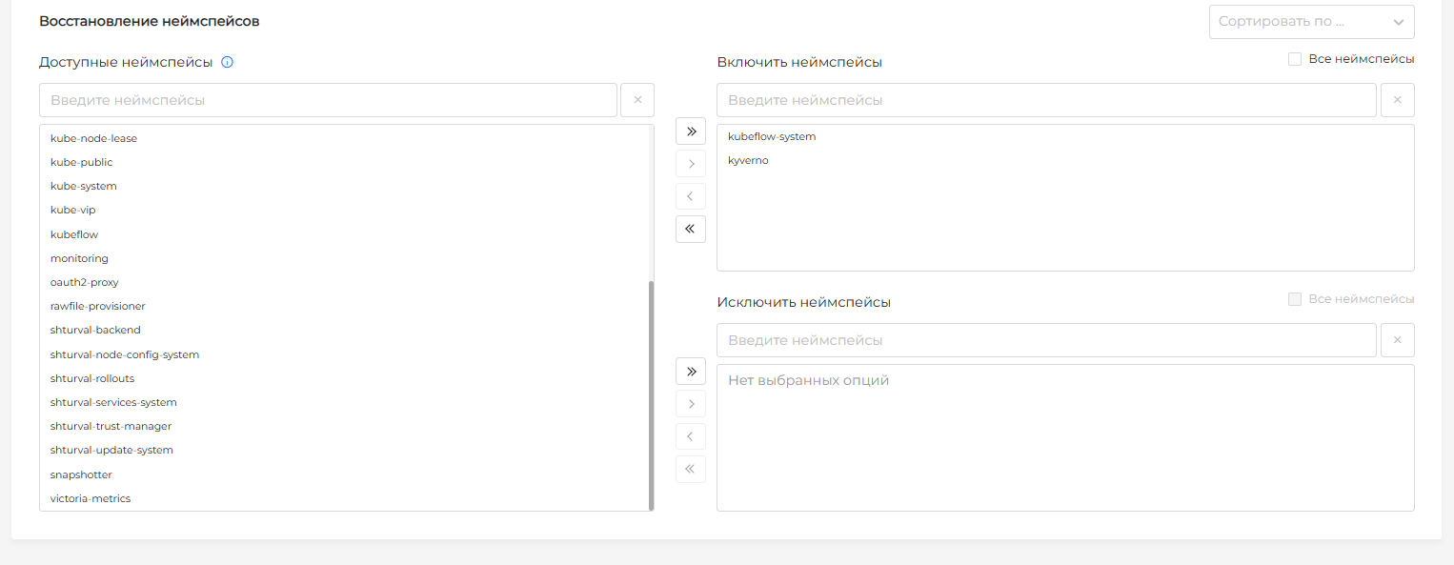The image size is (1454, 565).
Task: Open the Сортировать по dropdown
Action: (1312, 22)
